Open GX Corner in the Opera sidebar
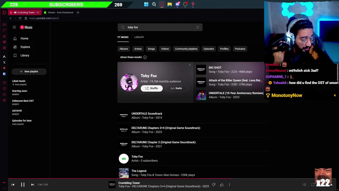The height and width of the screenshot is (191, 339). point(4,24)
